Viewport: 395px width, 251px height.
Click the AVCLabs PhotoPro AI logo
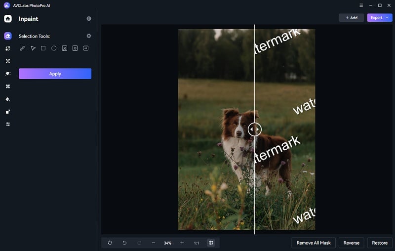click(7, 5)
